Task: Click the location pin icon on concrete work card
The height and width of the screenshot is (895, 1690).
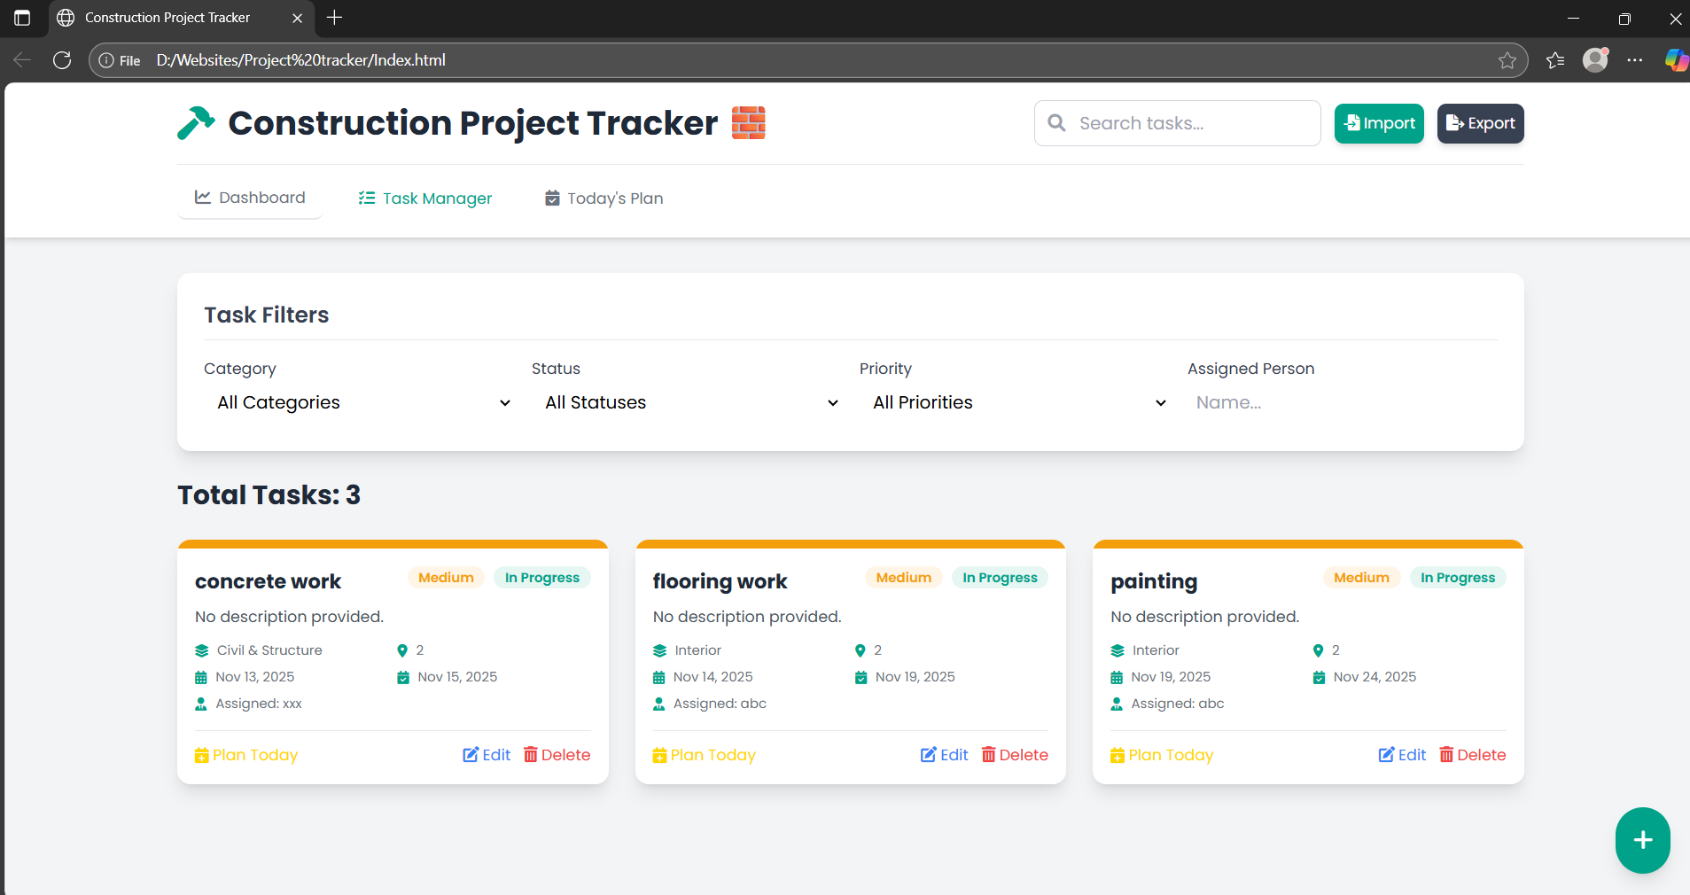Action: coord(401,650)
